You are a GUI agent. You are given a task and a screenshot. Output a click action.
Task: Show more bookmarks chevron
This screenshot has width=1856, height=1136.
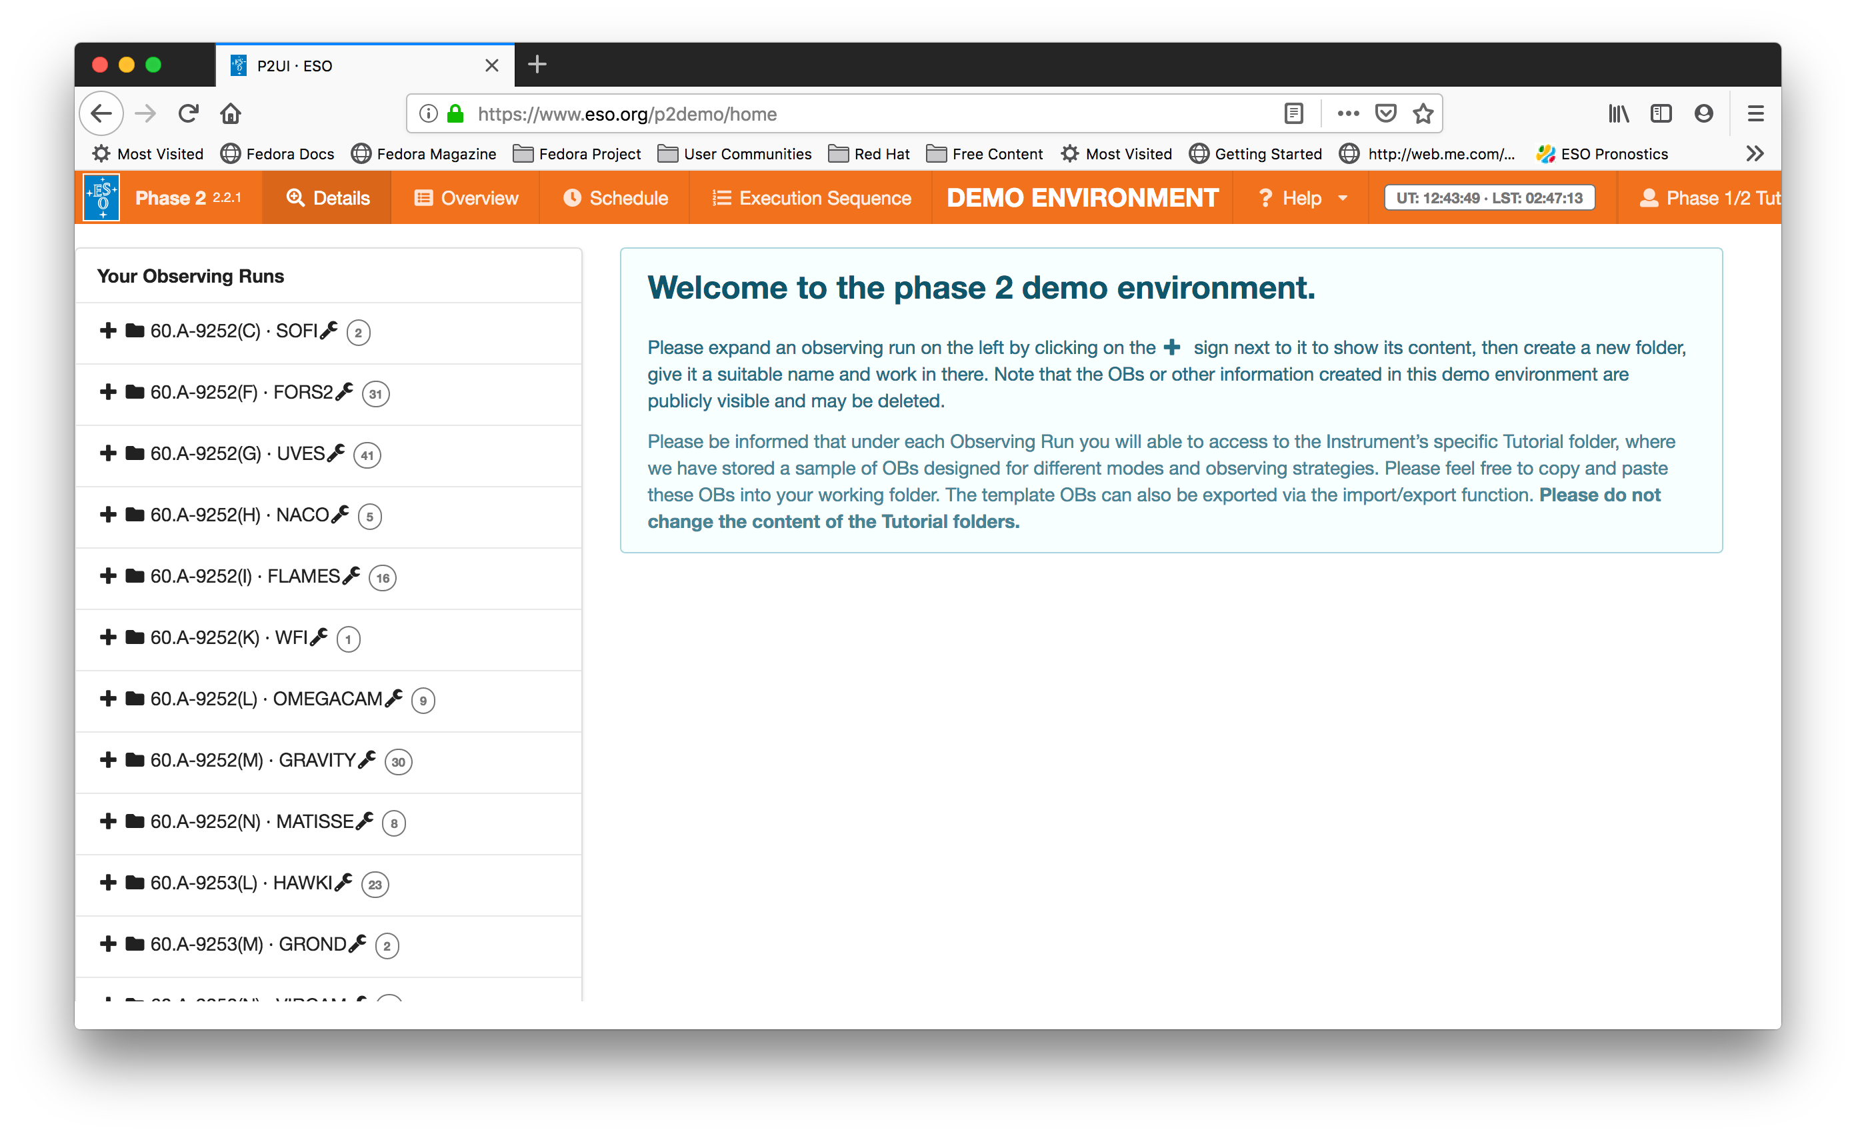pyautogui.click(x=1754, y=154)
